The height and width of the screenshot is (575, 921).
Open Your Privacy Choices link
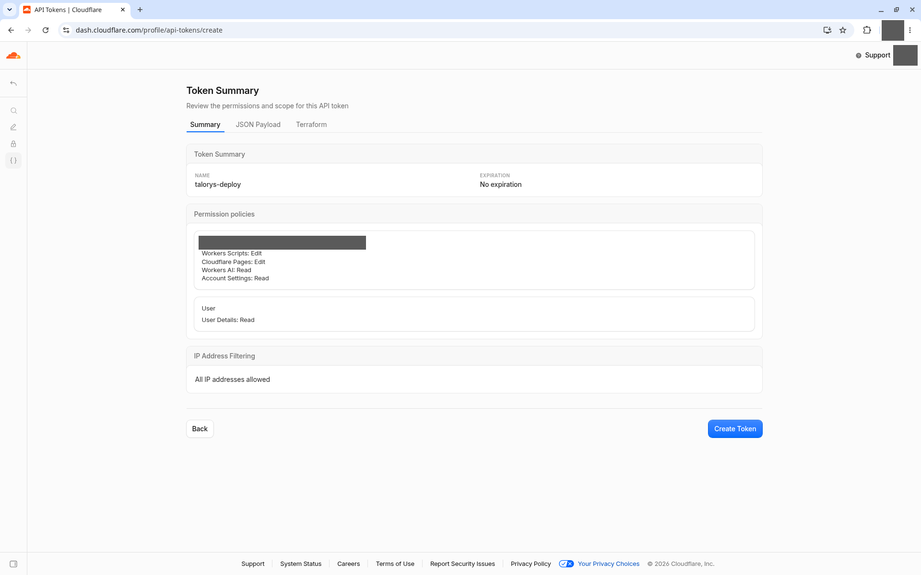pos(609,564)
